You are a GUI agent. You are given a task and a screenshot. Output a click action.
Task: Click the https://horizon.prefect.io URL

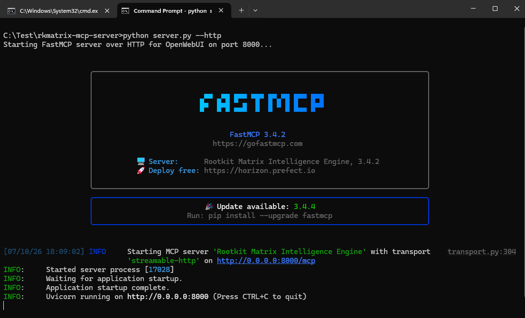click(260, 171)
